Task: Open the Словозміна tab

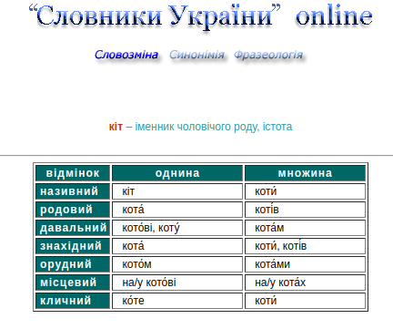Action: tap(126, 55)
